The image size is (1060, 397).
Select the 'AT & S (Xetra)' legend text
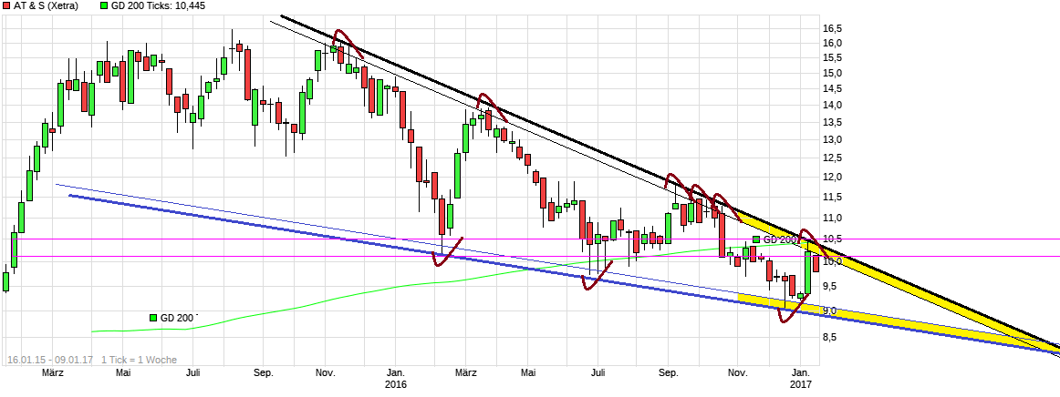pos(46,6)
